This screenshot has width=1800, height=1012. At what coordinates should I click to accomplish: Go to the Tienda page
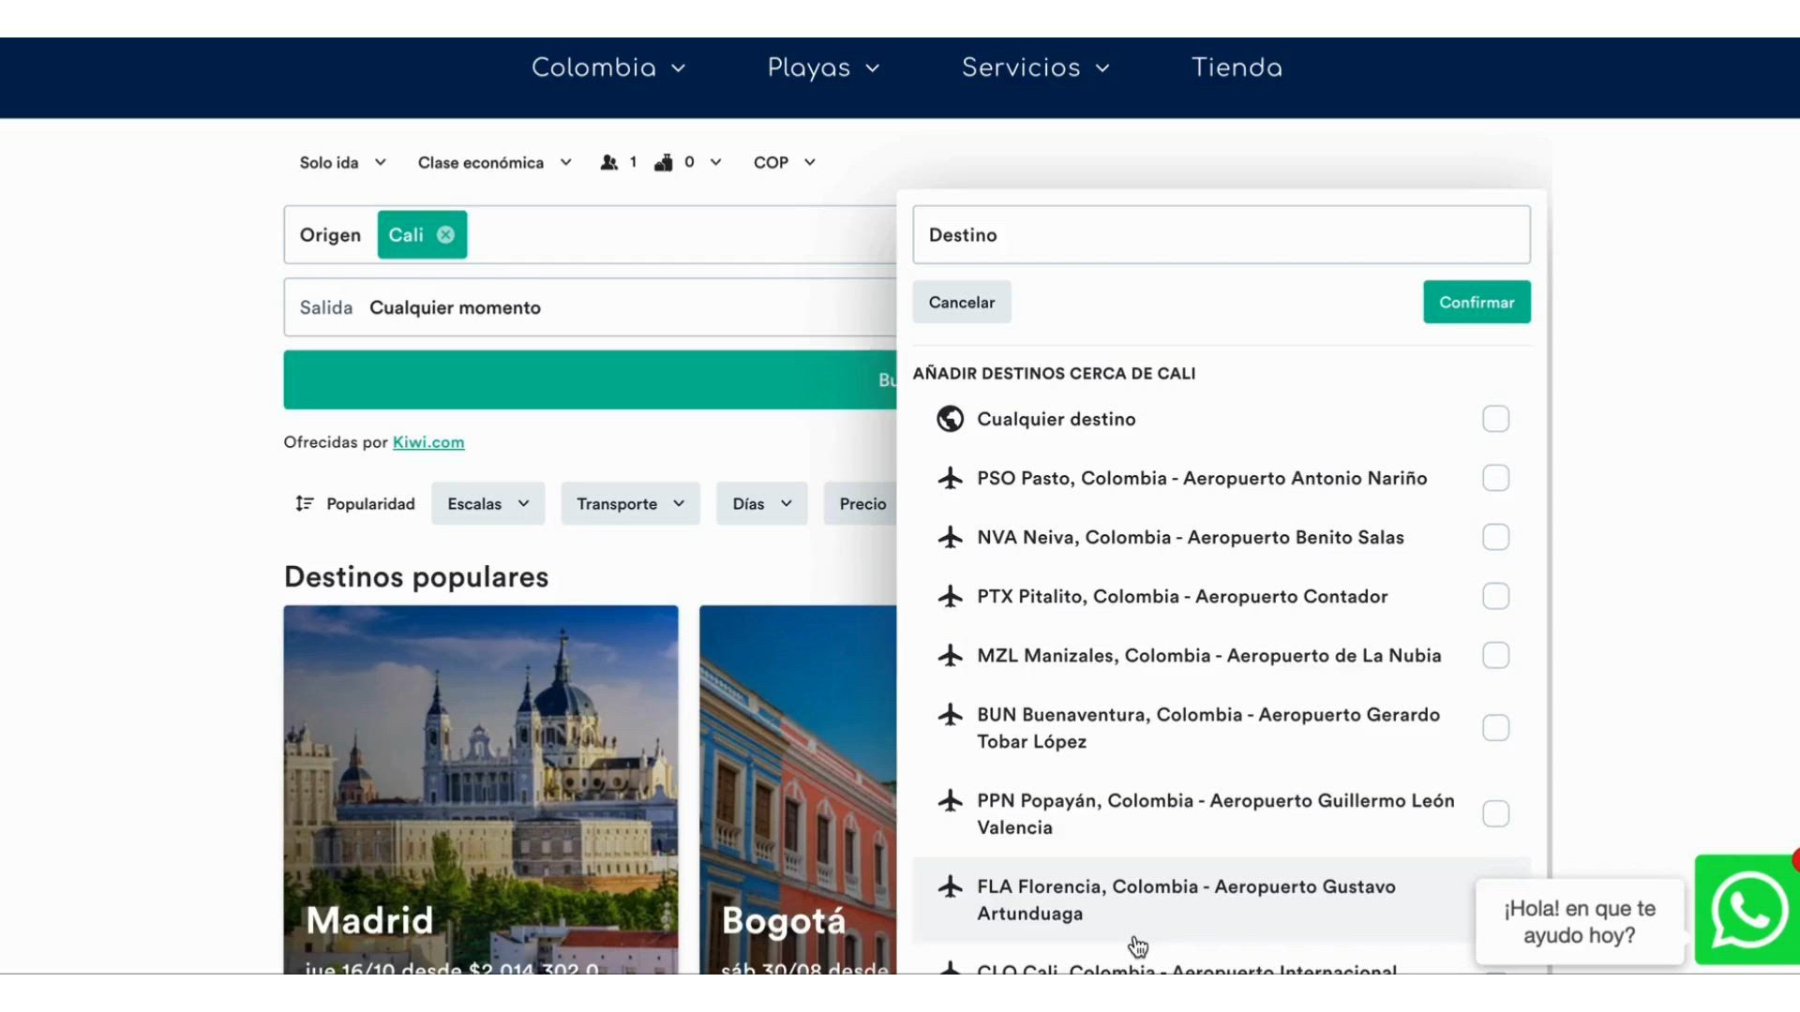[1237, 67]
